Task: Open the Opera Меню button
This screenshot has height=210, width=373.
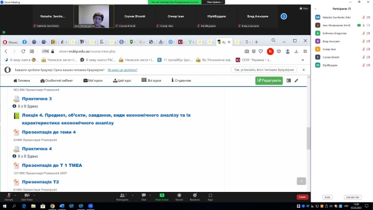Action: [10, 42]
